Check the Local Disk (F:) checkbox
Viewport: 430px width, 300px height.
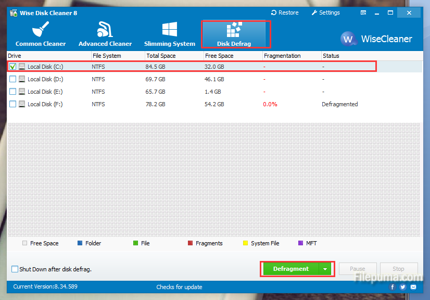13,104
